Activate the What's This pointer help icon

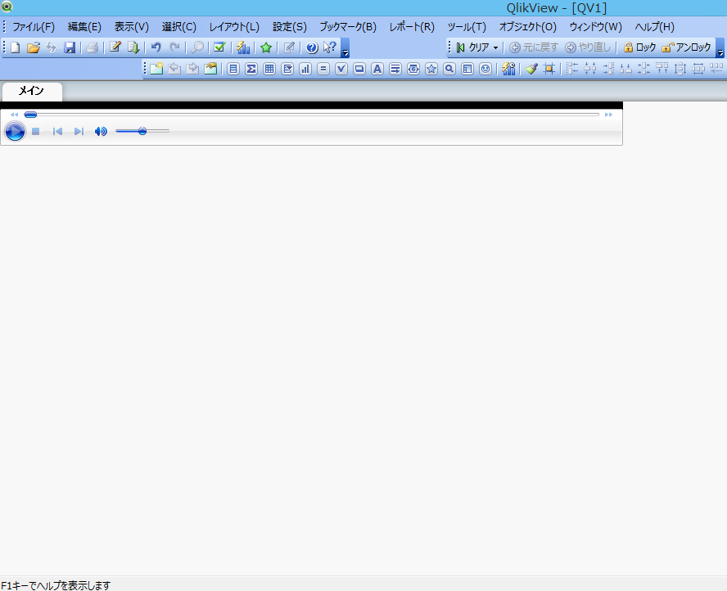coord(330,47)
